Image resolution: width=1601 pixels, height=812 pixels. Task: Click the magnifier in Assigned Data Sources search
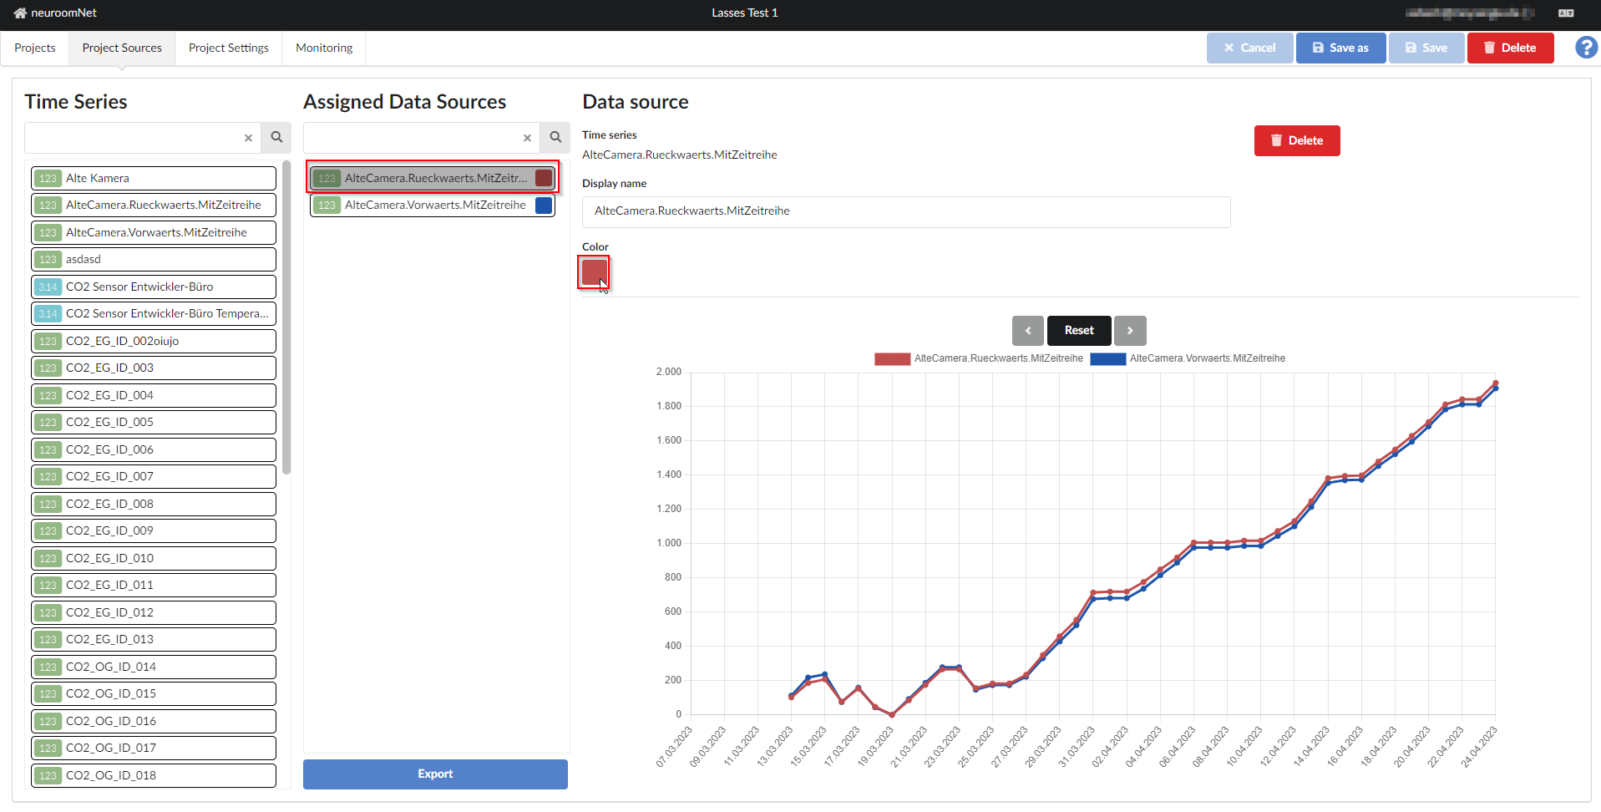click(x=555, y=137)
